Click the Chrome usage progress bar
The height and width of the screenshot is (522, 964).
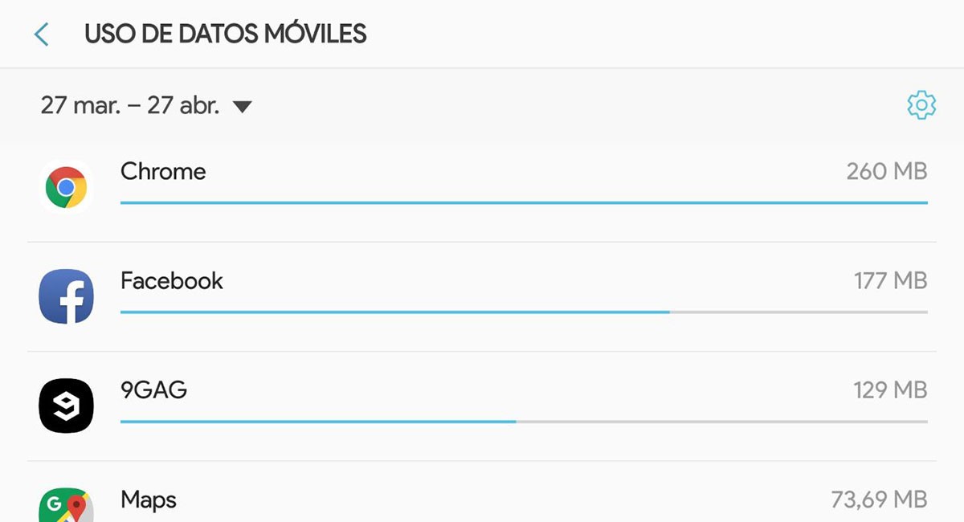pos(524,203)
